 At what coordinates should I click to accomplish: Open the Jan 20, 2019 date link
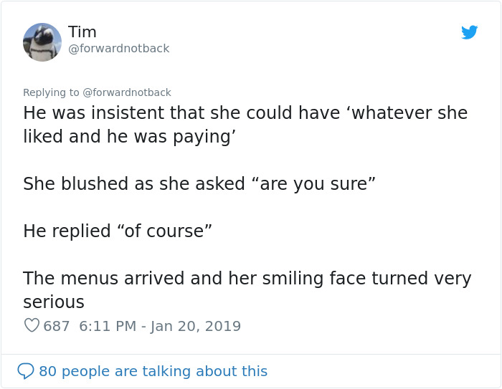coord(196,326)
